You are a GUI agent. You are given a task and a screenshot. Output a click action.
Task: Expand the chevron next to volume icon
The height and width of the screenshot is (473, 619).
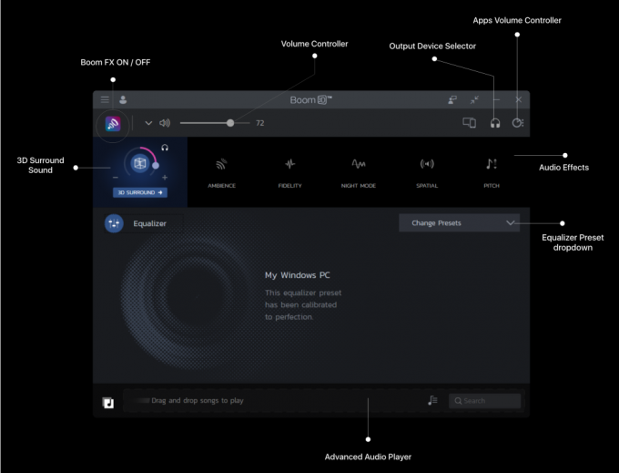148,123
